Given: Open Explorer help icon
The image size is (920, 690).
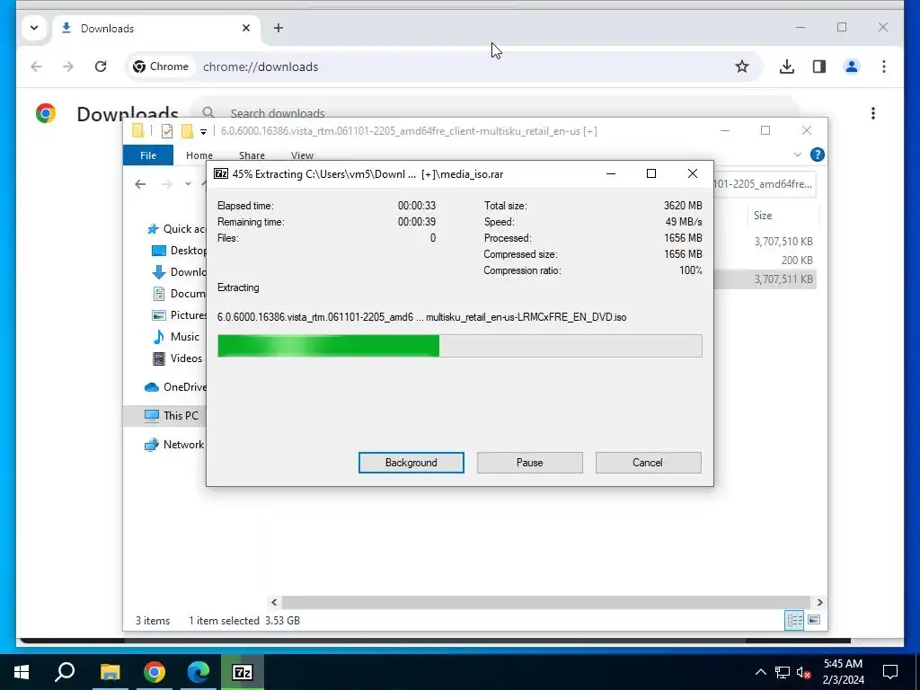Looking at the screenshot, I should (x=817, y=155).
